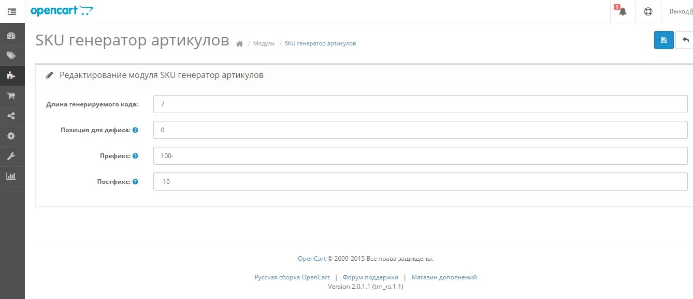Toggle the sidebar menu hamburger icon

coord(12,11)
